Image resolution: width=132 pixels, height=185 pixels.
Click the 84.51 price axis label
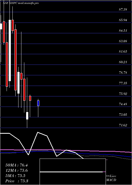pyautogui.click(x=123, y=31)
